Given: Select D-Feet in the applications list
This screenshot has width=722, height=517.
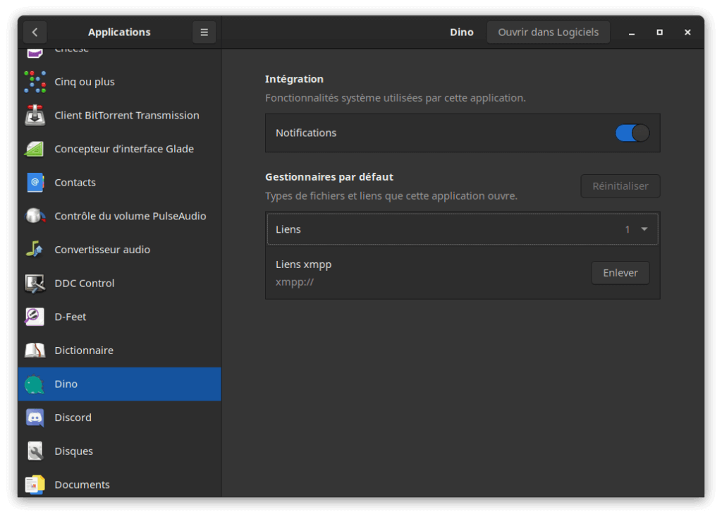Looking at the screenshot, I should point(120,317).
